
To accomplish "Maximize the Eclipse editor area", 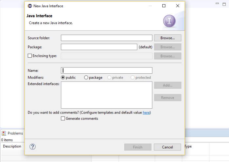I will click(x=224, y=4).
